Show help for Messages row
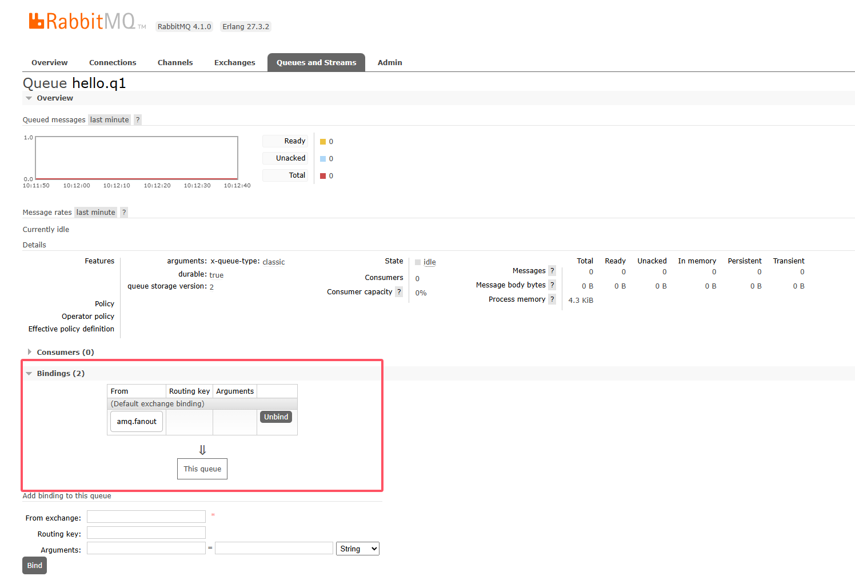855x576 pixels. tap(552, 271)
